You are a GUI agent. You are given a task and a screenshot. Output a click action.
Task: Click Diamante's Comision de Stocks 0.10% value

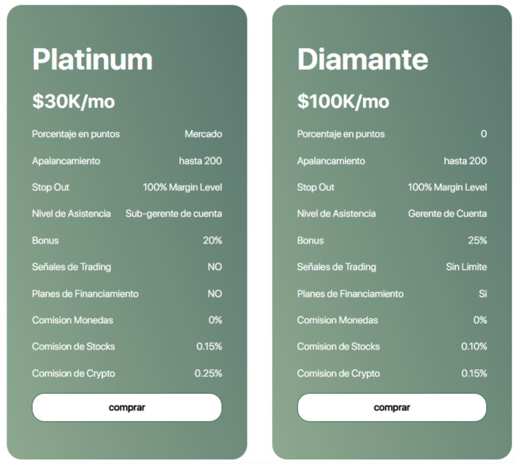474,346
